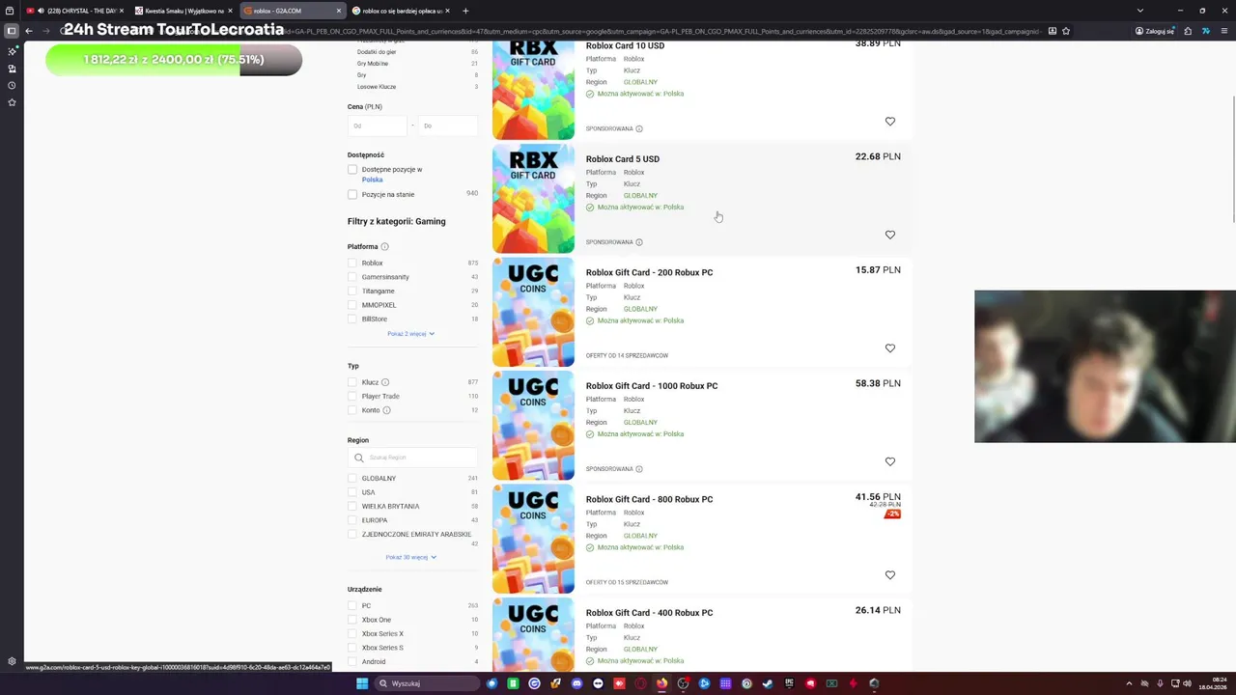Click browser back arrow
1236x695 pixels.
pos(29,31)
